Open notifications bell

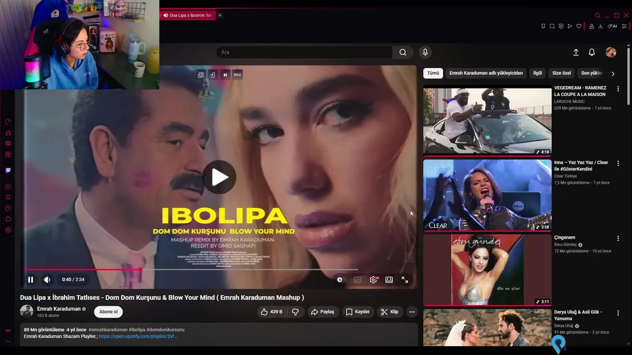point(592,52)
